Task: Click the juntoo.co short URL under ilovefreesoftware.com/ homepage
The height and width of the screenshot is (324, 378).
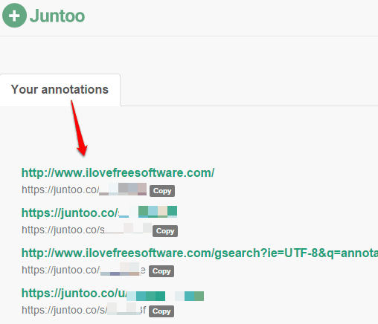Action: coord(84,190)
